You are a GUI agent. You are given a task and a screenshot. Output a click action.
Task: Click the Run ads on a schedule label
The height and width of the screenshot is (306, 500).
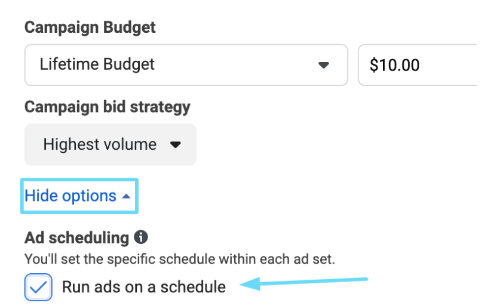143,287
